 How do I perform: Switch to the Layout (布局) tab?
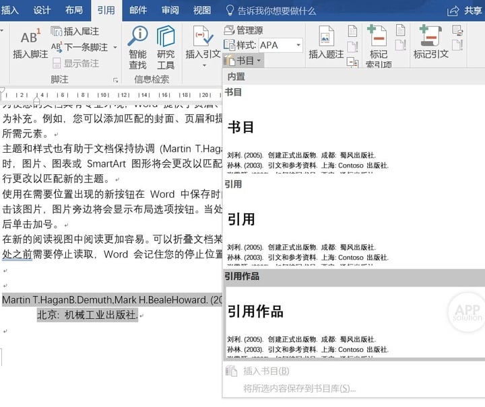coord(74,10)
